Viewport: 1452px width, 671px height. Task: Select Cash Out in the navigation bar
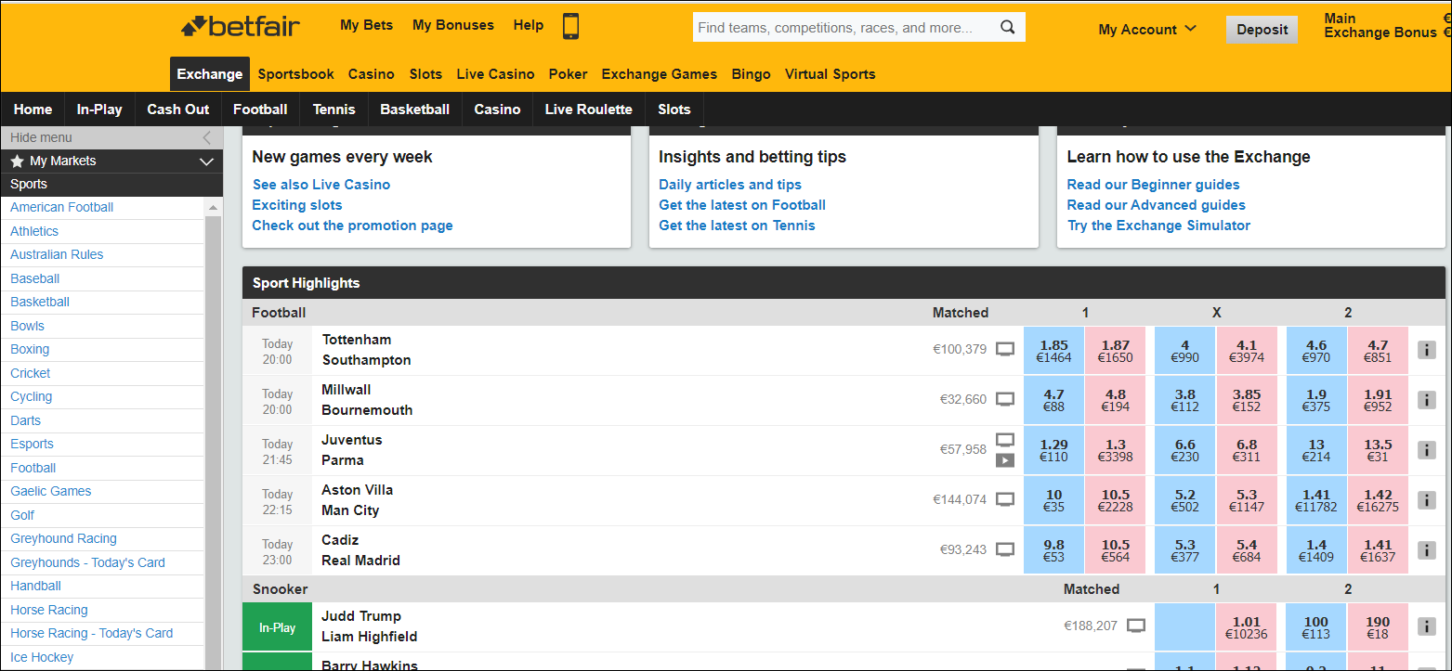(x=177, y=110)
